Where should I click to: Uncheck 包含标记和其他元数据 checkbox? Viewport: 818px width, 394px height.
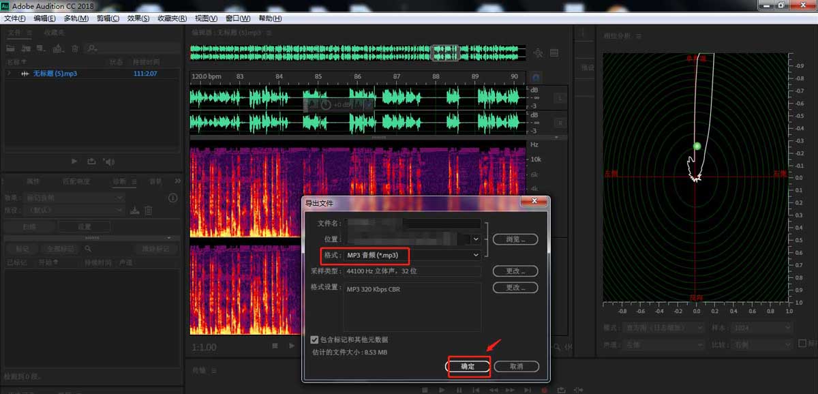tap(314, 339)
